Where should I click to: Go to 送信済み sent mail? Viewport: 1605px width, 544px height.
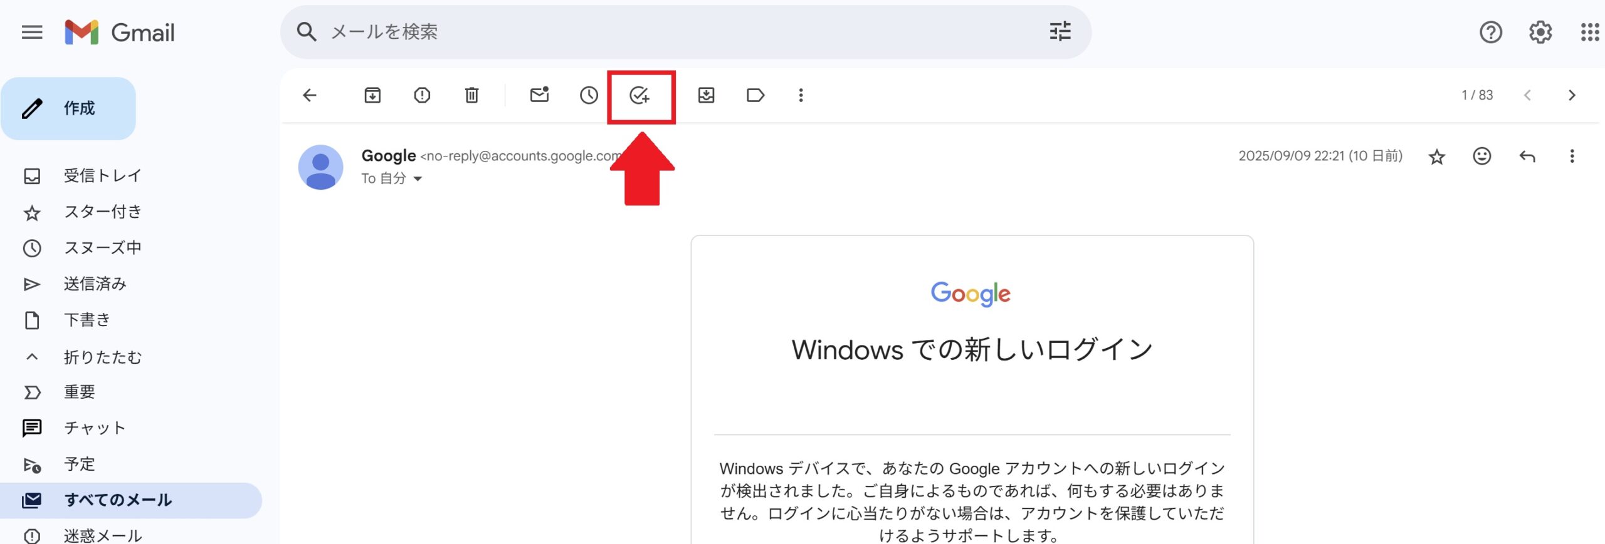click(95, 284)
